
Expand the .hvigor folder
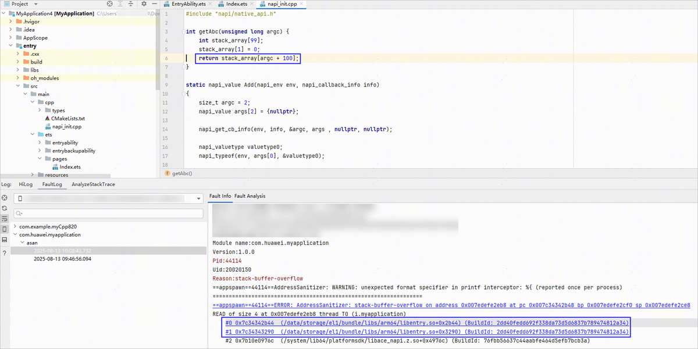point(11,22)
